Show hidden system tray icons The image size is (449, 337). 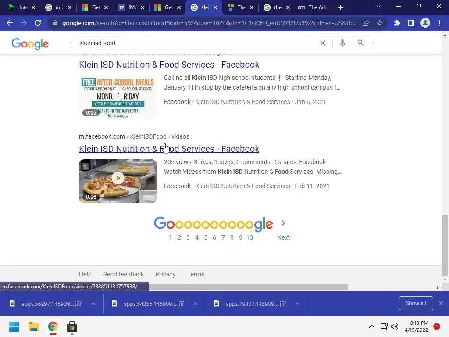point(372,326)
